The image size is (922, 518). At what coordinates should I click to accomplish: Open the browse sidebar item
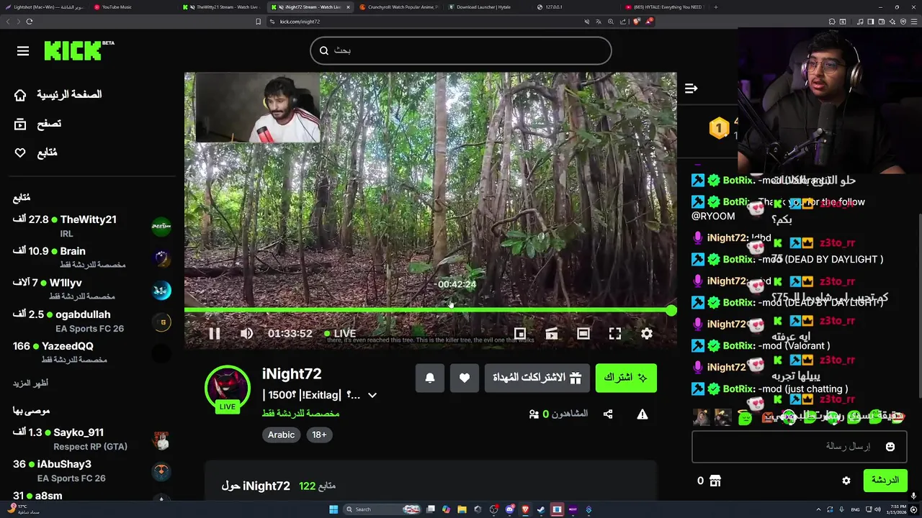[38, 124]
